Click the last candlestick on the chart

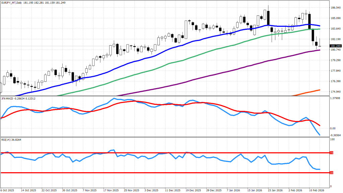coord(320,46)
